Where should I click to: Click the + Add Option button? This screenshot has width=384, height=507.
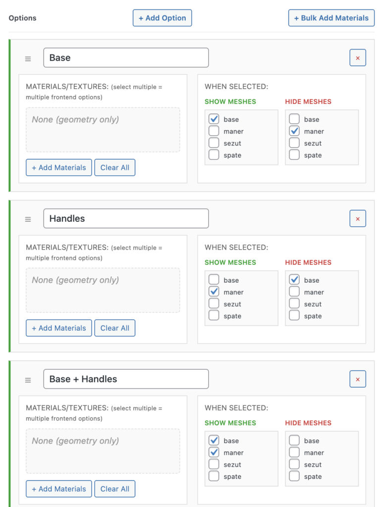coord(162,18)
